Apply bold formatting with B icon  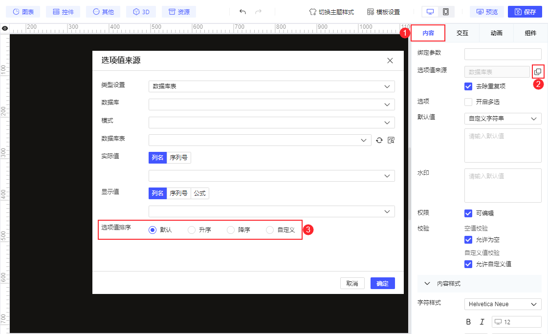(468, 322)
